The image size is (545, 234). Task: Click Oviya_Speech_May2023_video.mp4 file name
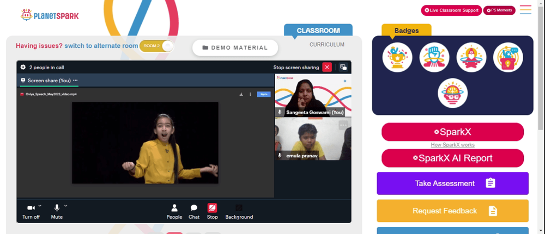coord(51,94)
